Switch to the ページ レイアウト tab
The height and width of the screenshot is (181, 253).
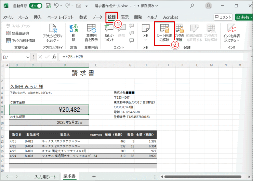[61, 17]
